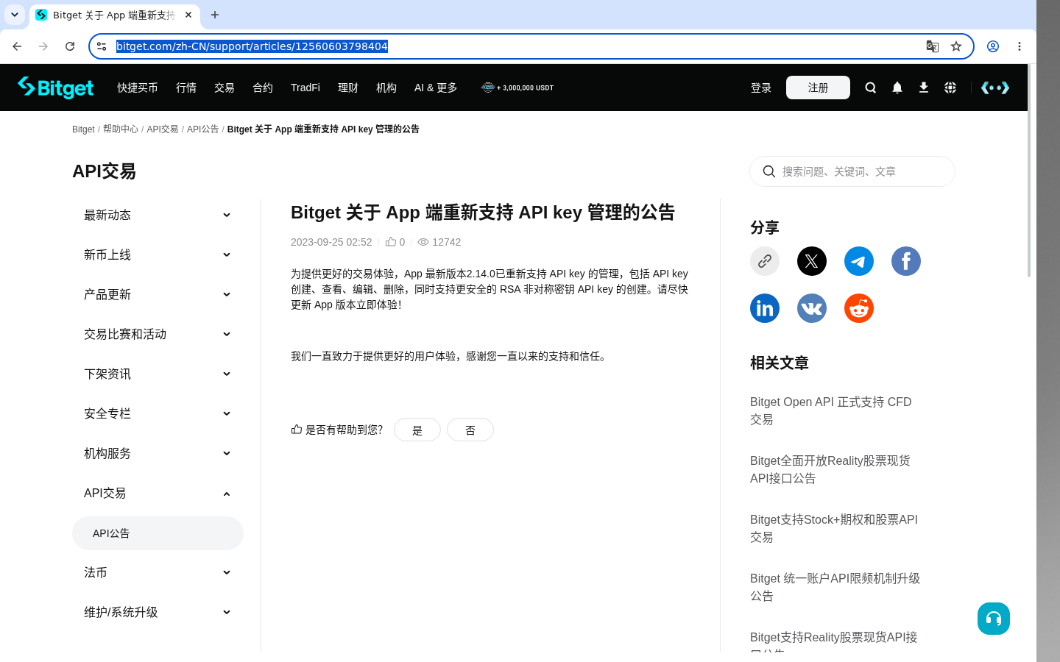Open related article about CFD 交易 support
The width and height of the screenshot is (1060, 662).
(831, 410)
